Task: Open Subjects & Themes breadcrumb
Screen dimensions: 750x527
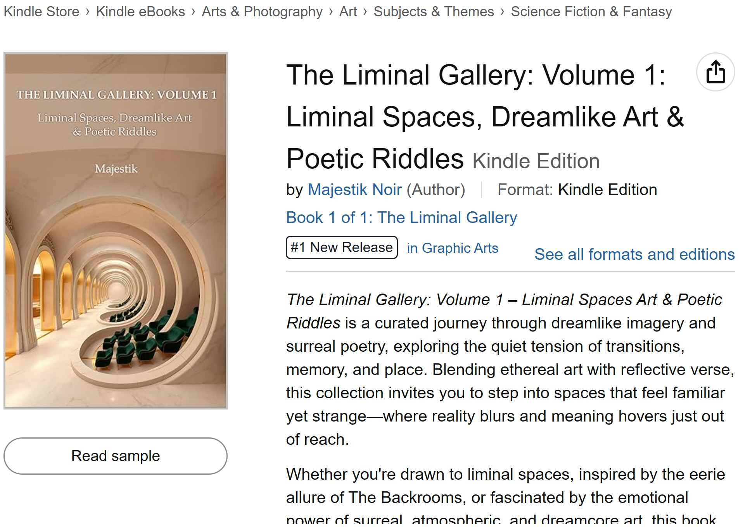Action: [x=434, y=12]
